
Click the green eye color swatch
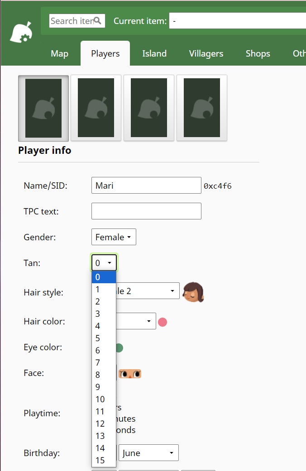(x=119, y=348)
